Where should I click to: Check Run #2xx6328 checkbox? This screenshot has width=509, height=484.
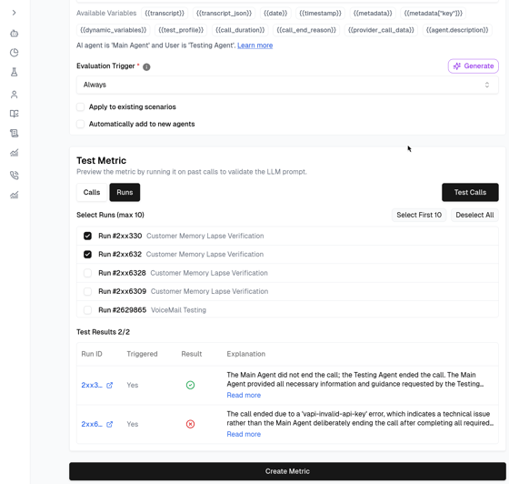point(87,273)
